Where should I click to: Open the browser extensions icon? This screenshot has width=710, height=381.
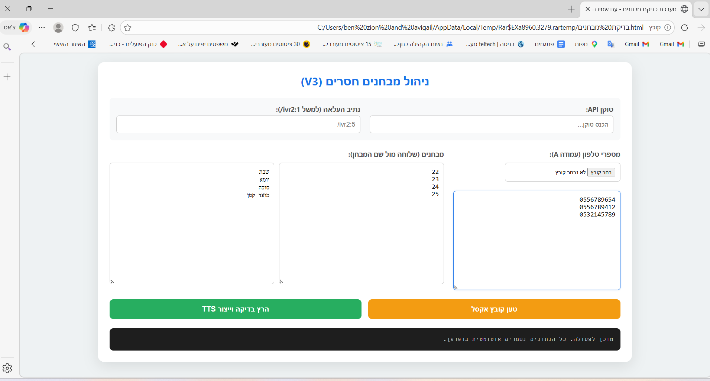(111, 27)
